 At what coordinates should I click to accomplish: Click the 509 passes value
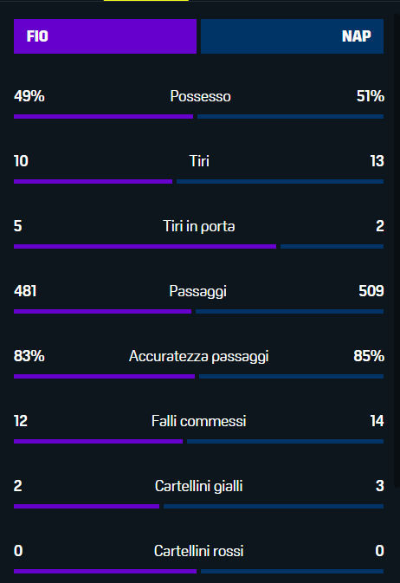371,291
